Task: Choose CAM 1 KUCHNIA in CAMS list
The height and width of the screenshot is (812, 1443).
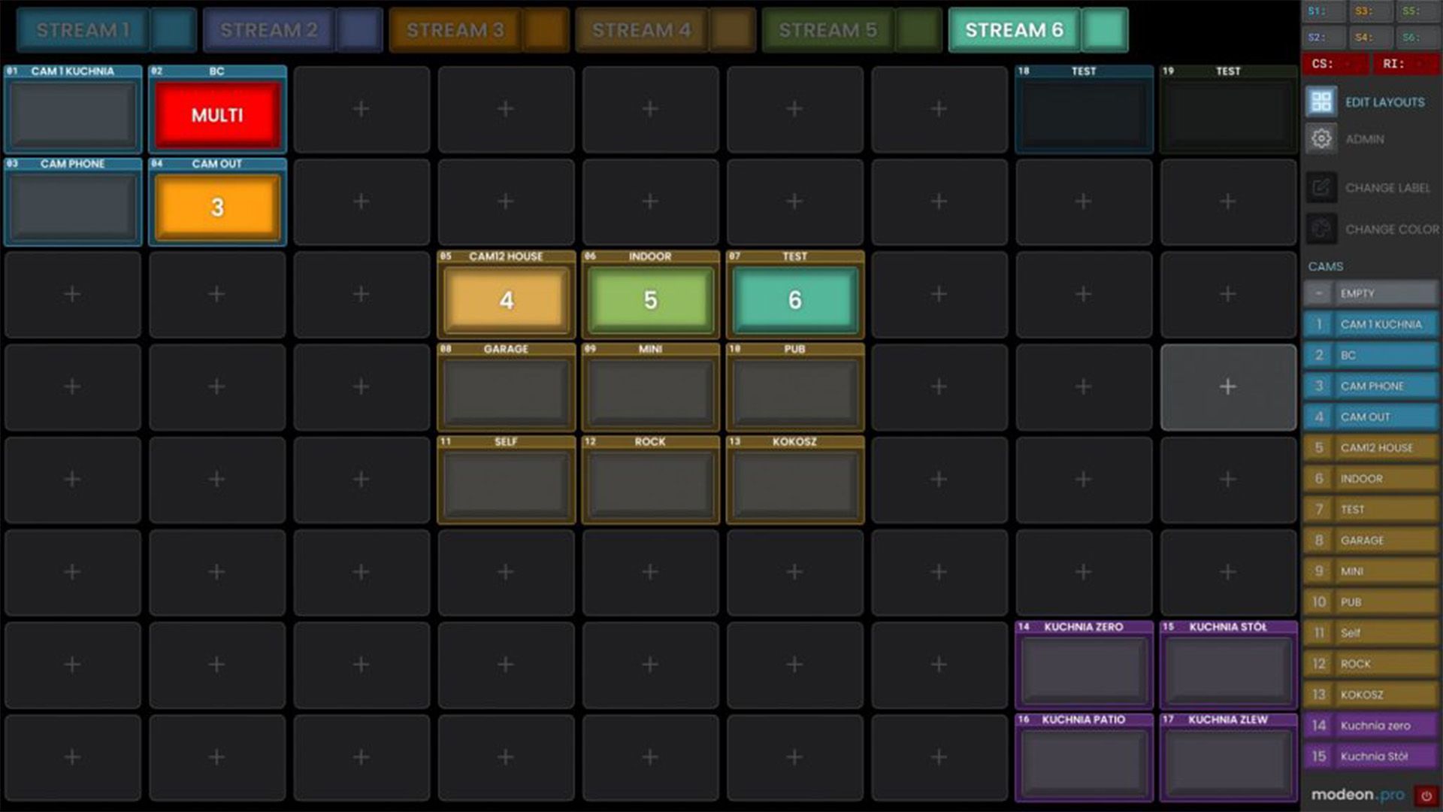Action: [x=1371, y=324]
